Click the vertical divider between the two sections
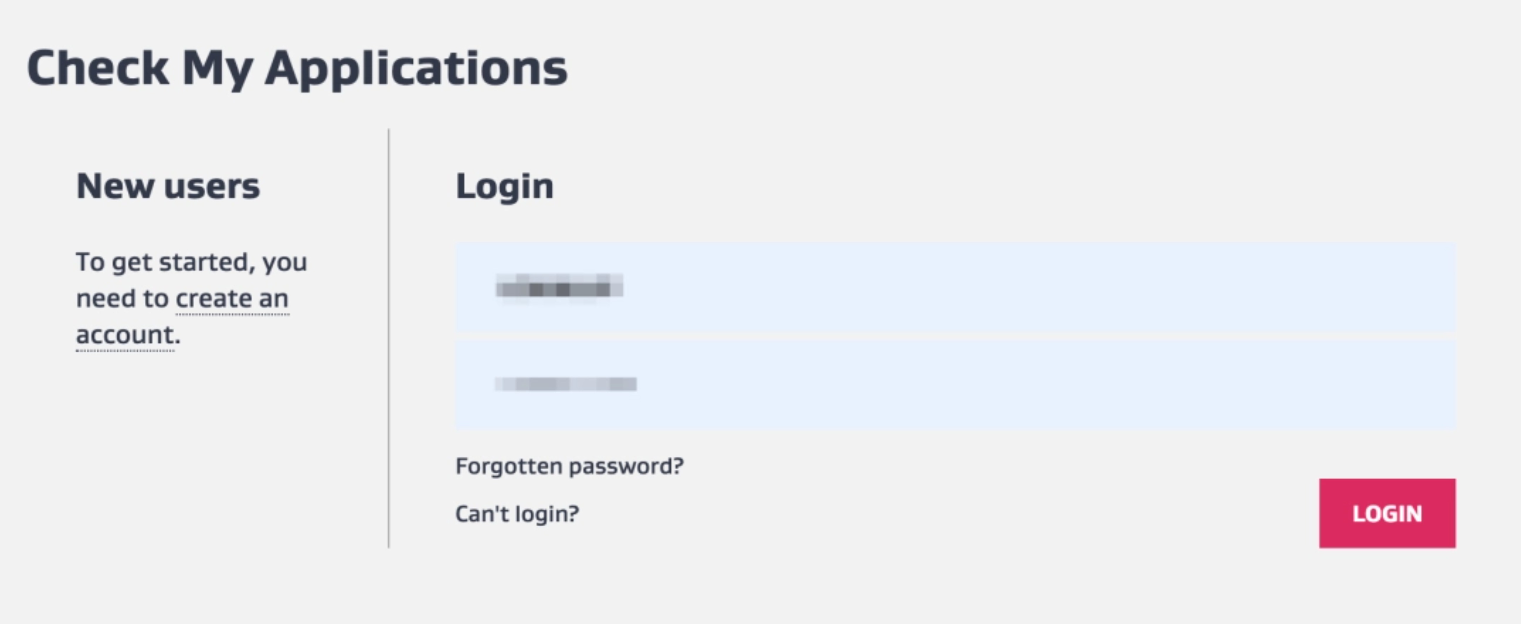Screen dimensions: 1521x624 pos(389,338)
